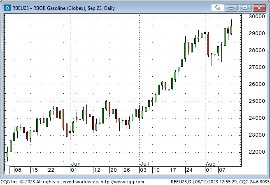Click the 30000 price label

257,17
